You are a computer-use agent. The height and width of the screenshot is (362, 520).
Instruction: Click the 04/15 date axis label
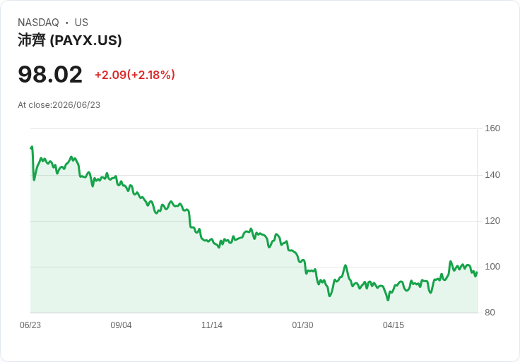[394, 325]
